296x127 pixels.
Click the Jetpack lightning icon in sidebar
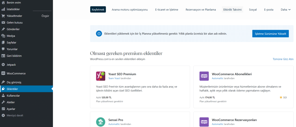pyautogui.click(x=3, y=65)
